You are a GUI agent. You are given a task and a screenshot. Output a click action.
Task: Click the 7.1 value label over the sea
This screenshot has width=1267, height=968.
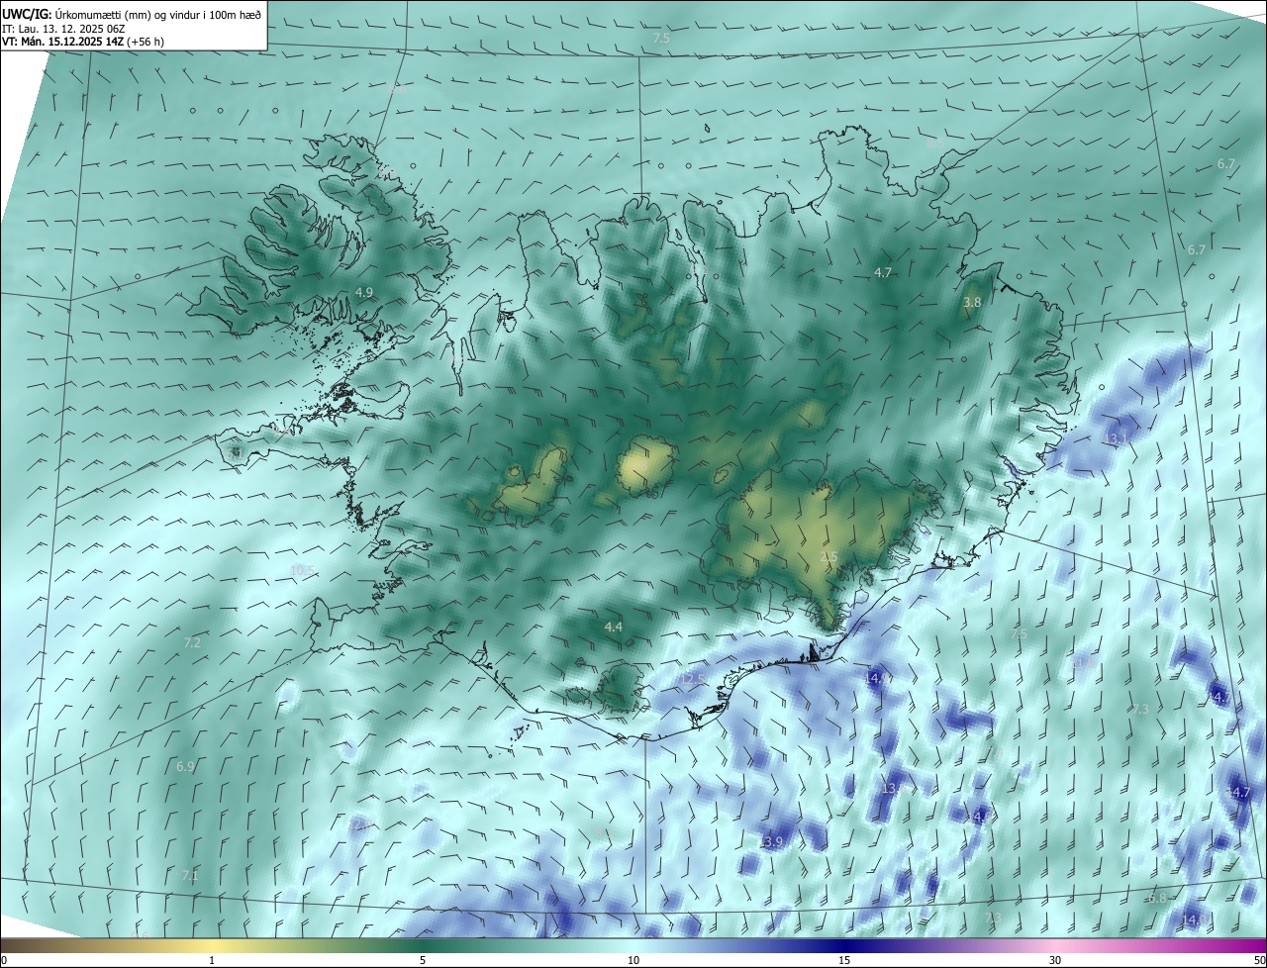190,875
